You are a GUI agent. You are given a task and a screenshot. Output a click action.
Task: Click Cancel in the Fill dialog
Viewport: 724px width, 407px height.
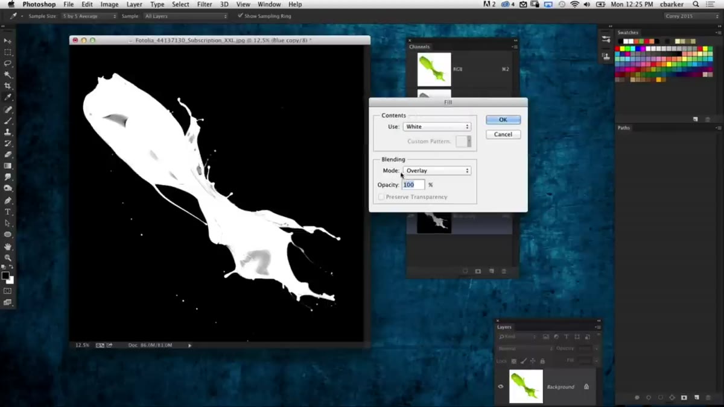pos(503,134)
